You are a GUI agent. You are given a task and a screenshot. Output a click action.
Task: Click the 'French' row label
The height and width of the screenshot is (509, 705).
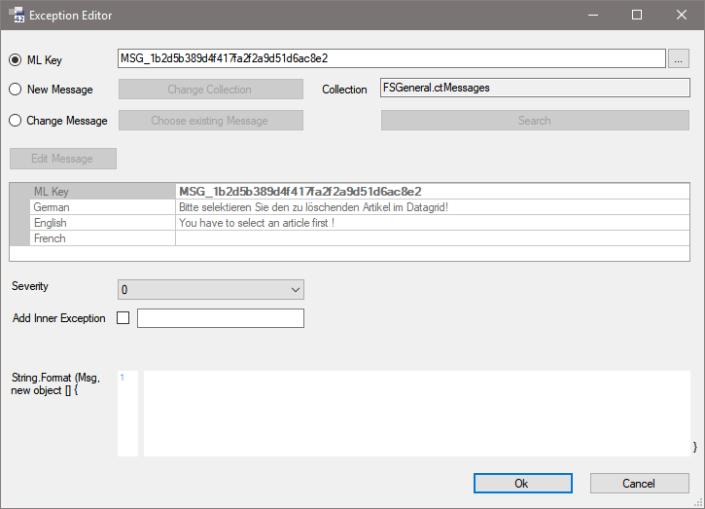click(x=50, y=238)
